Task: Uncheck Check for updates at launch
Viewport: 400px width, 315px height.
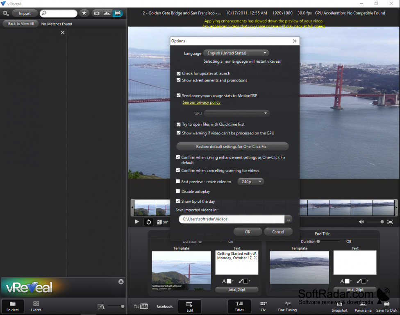Action: [x=179, y=73]
